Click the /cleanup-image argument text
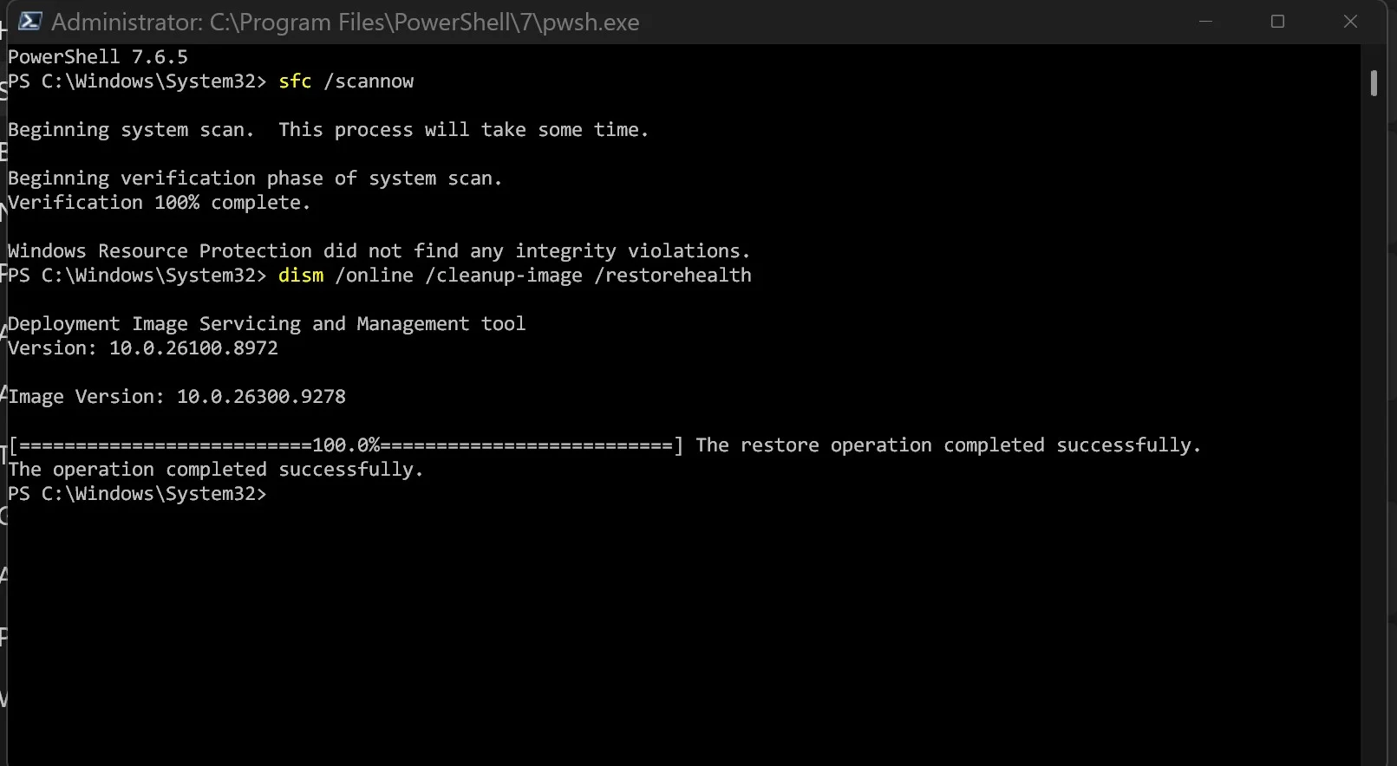1397x766 pixels. pos(504,276)
